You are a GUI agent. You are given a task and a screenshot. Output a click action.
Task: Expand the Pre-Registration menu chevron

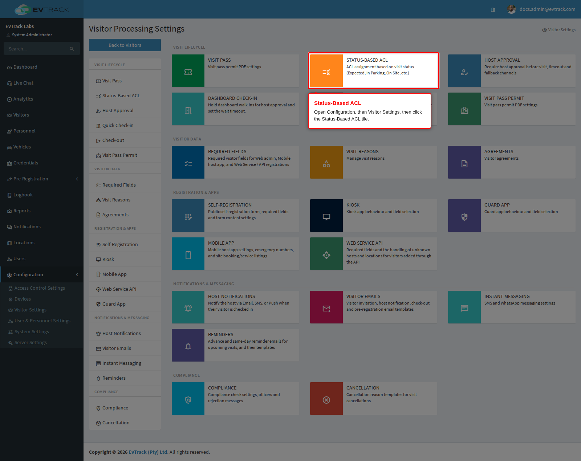pyautogui.click(x=77, y=179)
